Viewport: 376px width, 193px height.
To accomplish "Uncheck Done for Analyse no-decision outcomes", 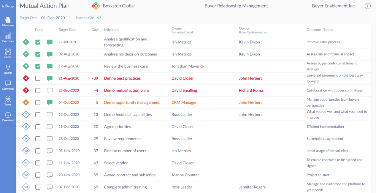I will coord(38,54).
